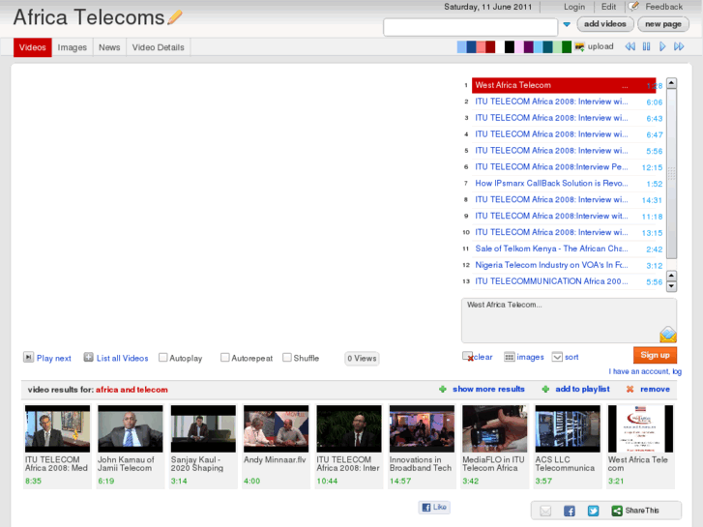This screenshot has width=703, height=527.
Task: Click the add videos button
Action: click(604, 24)
